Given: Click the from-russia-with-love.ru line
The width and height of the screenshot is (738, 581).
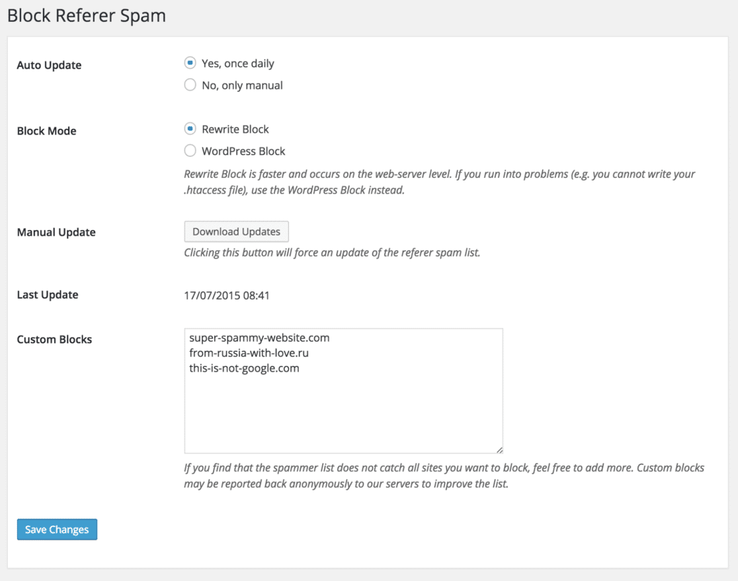Looking at the screenshot, I should [247, 352].
